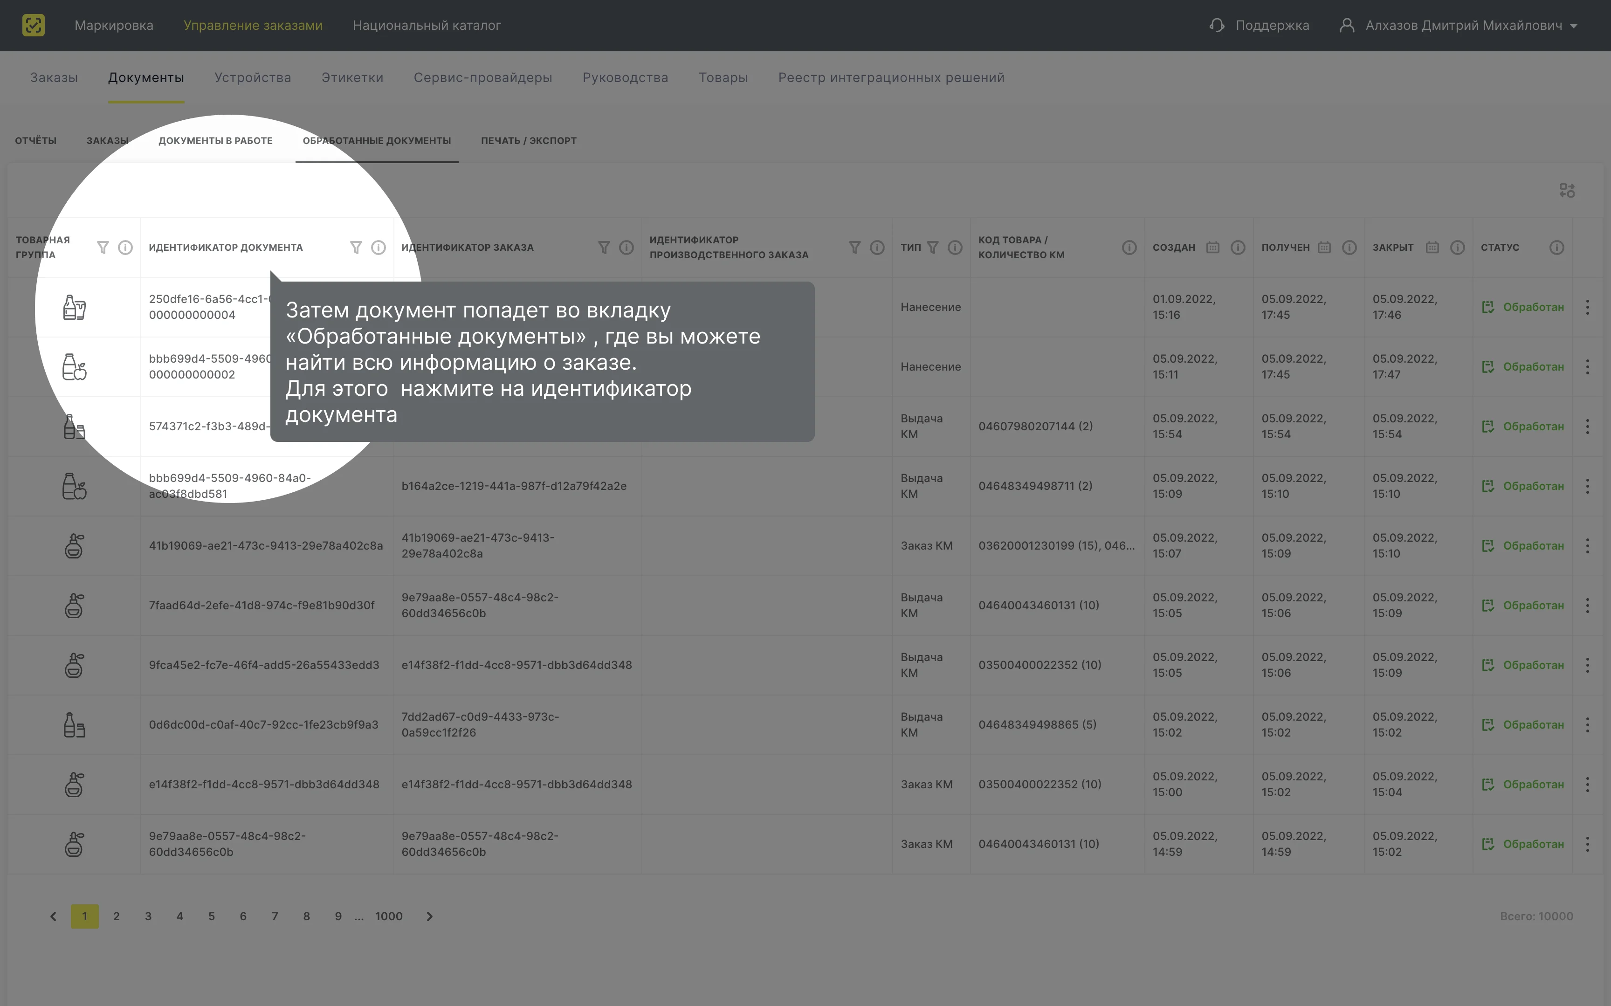Open document 0d6dc00d-c0af-40c7-92cc-1fe23cb9f9a3
1611x1006 pixels.
tap(263, 724)
